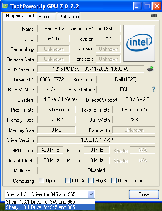Click the Driver Version field

[96, 140]
